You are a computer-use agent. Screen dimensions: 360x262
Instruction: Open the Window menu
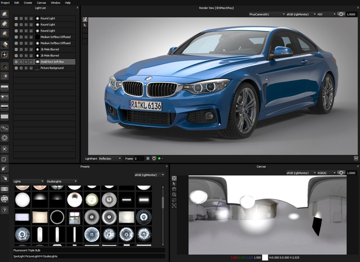(x=55, y=3)
